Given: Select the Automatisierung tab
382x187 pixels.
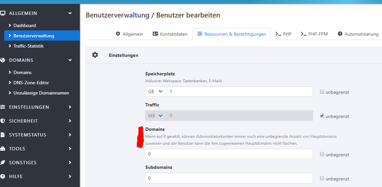Looking at the screenshot, I should [x=358, y=34].
